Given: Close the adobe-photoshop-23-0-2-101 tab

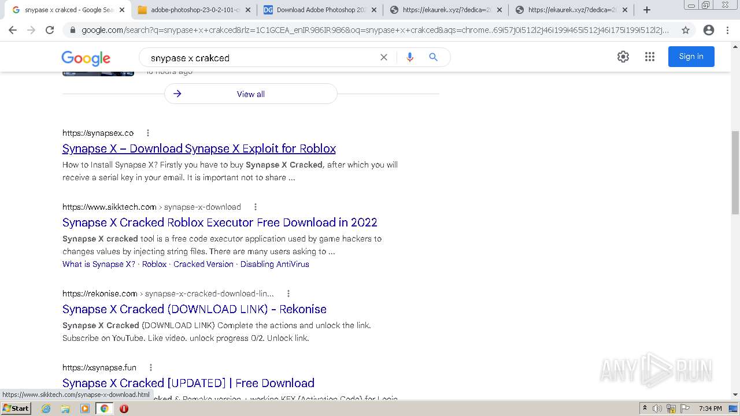Looking at the screenshot, I should point(248,10).
